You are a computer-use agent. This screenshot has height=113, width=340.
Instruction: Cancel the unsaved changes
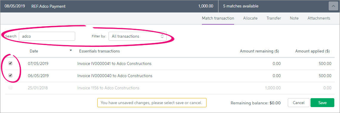[x=298, y=103]
